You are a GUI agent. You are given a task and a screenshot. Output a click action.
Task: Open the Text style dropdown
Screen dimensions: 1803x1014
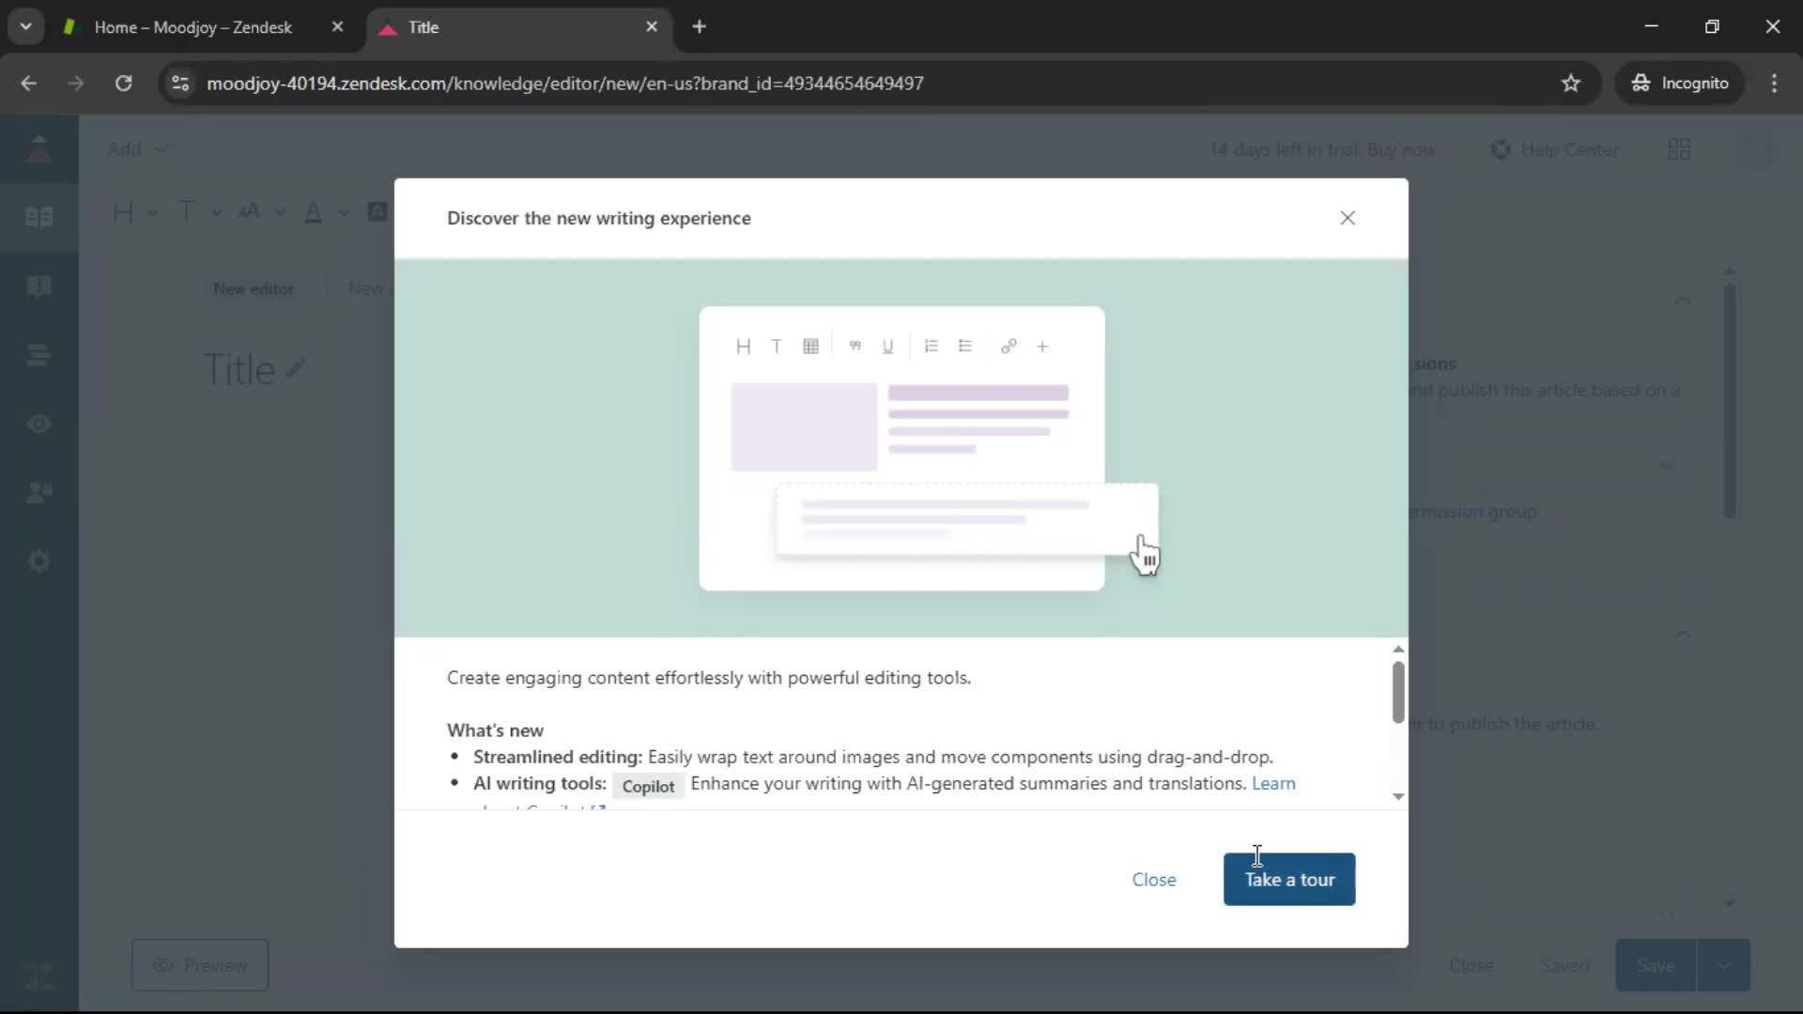[x=199, y=212]
